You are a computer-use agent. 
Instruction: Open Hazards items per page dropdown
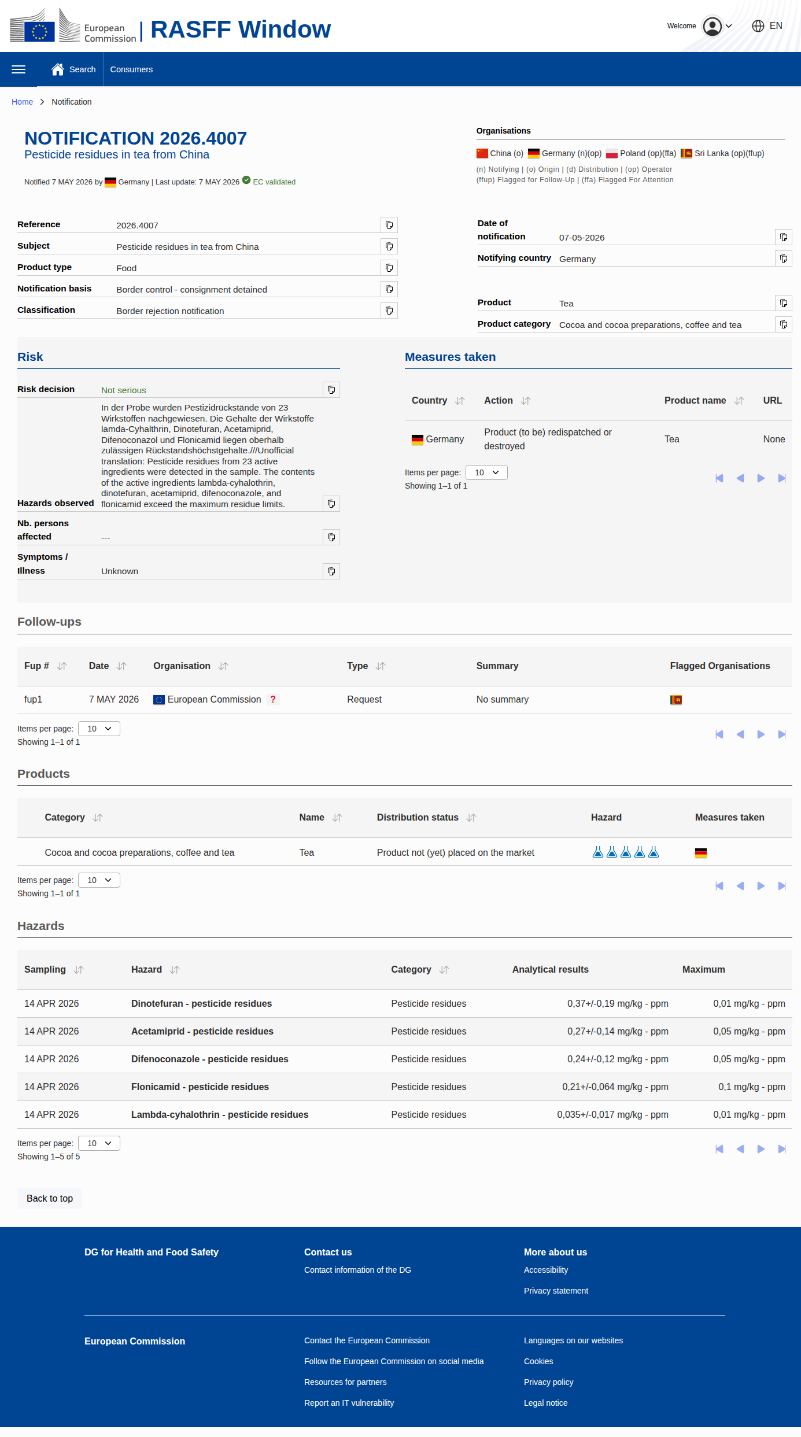99,1143
